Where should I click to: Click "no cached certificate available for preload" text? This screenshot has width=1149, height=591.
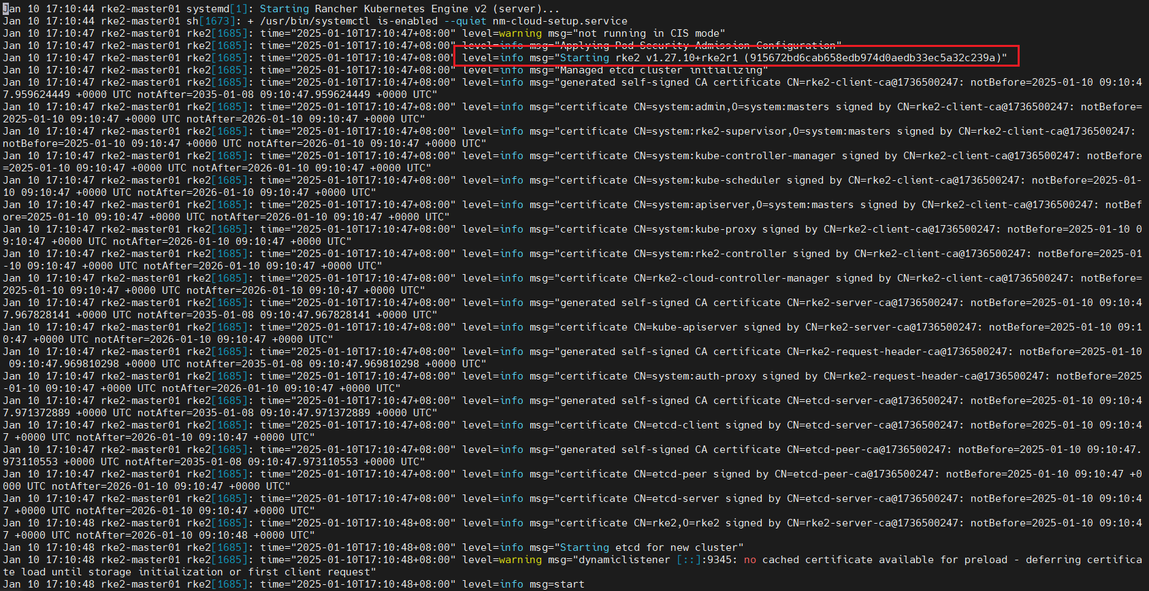[875, 560]
